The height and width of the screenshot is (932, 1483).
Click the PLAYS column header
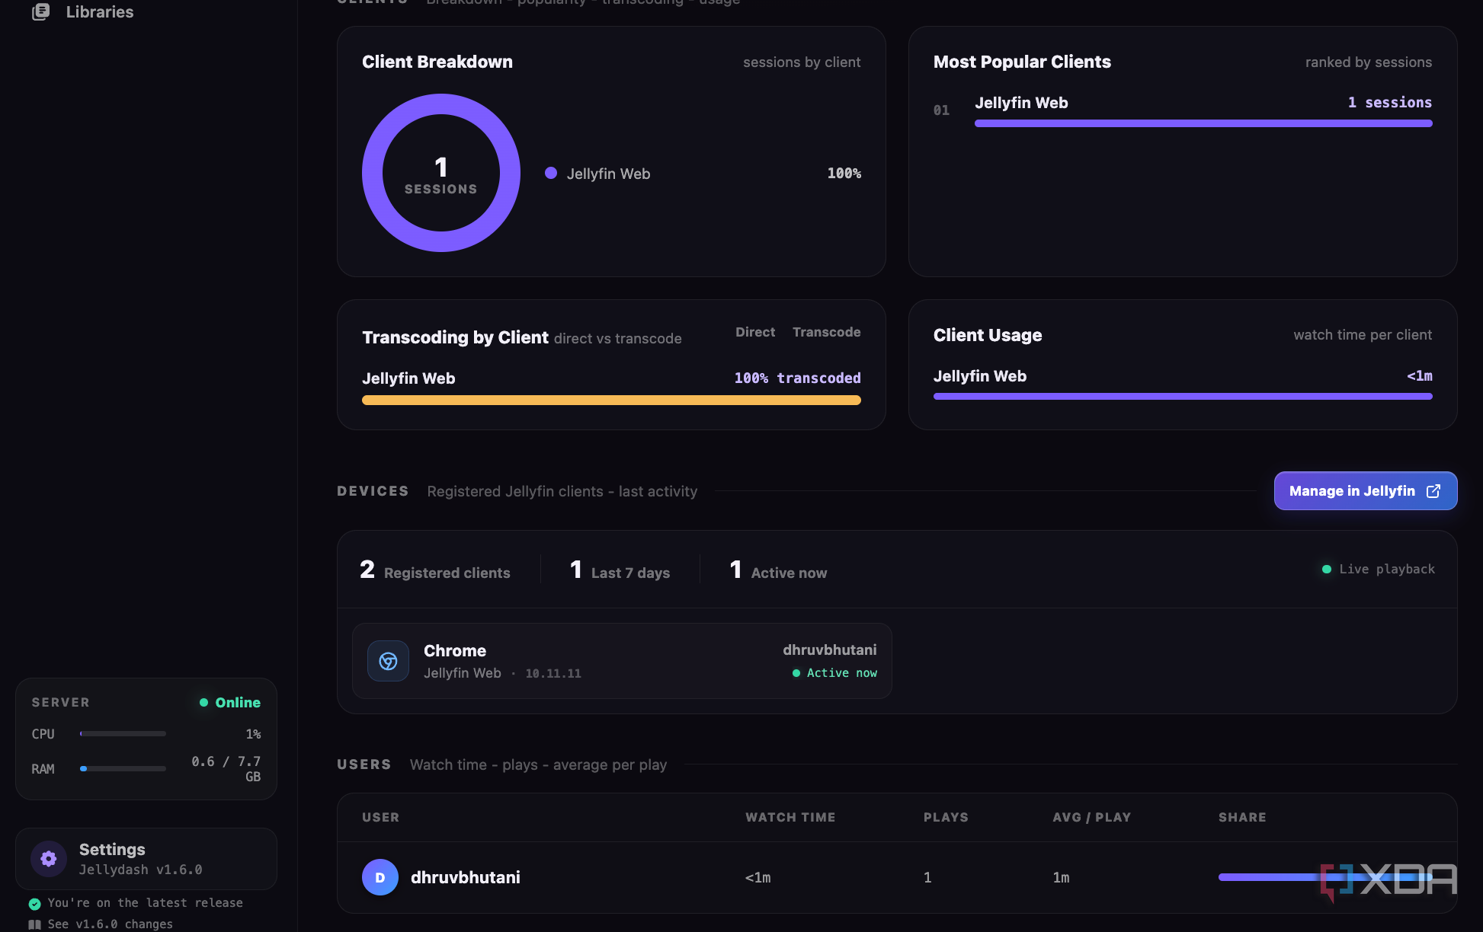[x=946, y=817]
